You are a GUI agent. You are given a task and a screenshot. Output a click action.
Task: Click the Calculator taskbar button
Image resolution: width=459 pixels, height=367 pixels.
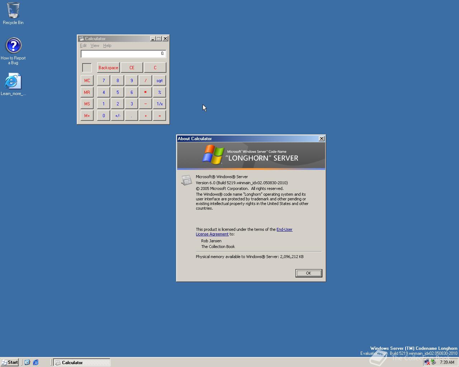click(x=82, y=362)
